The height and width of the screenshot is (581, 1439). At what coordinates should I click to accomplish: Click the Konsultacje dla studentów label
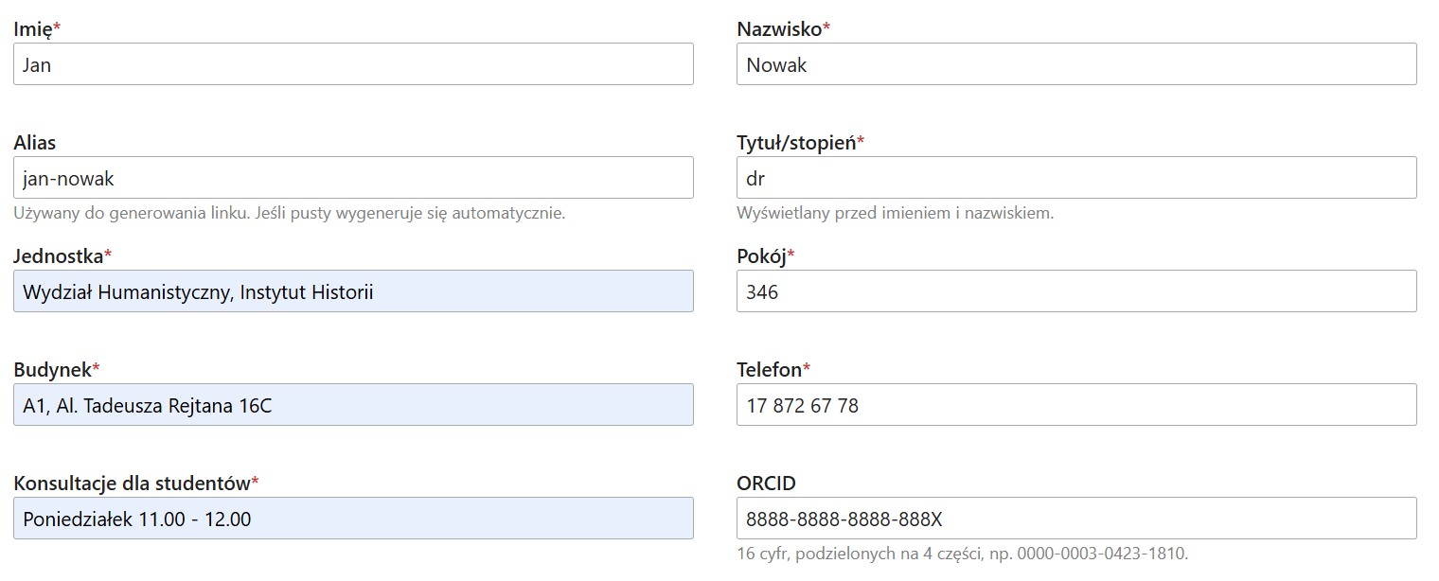click(x=132, y=484)
